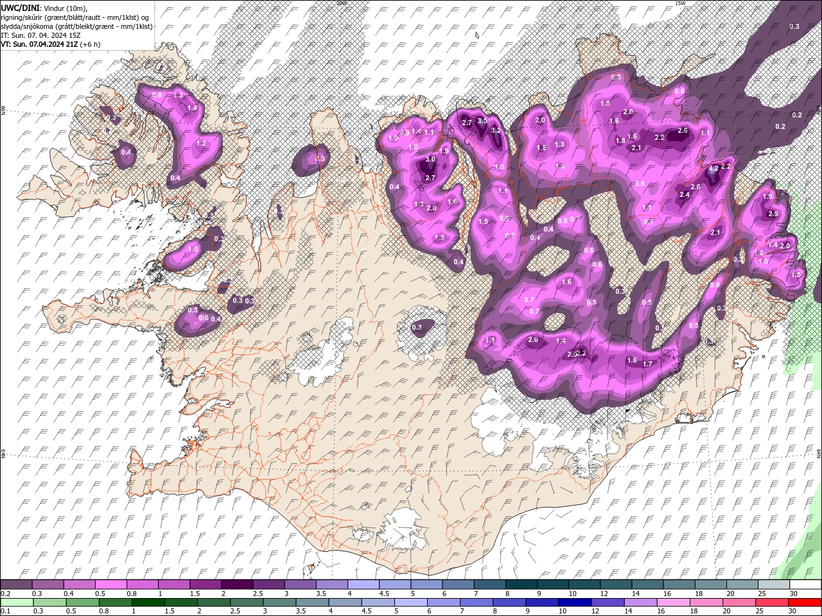Viewport: 822px width, 616px height.
Task: Click the light lavender 4–4.5 swatch in snow scale
Action: [x=362, y=585]
